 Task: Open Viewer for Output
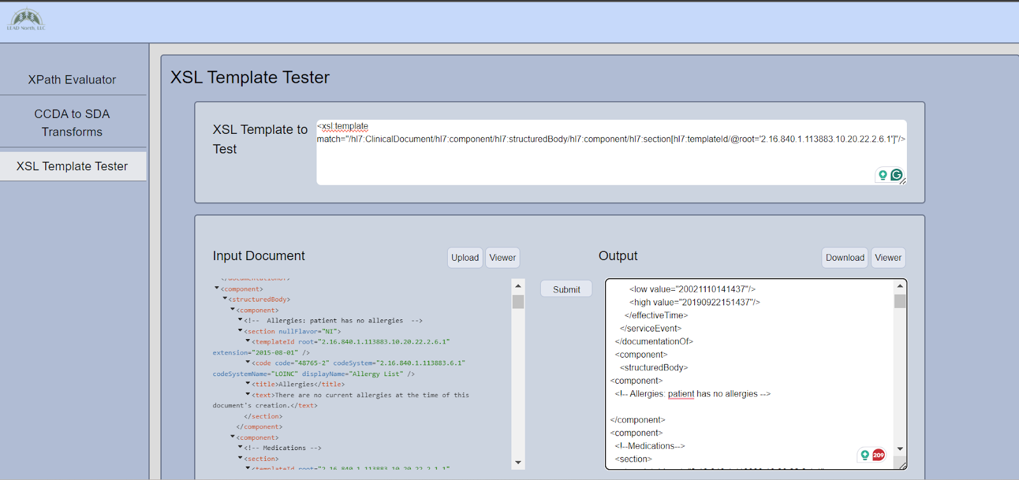(x=888, y=258)
